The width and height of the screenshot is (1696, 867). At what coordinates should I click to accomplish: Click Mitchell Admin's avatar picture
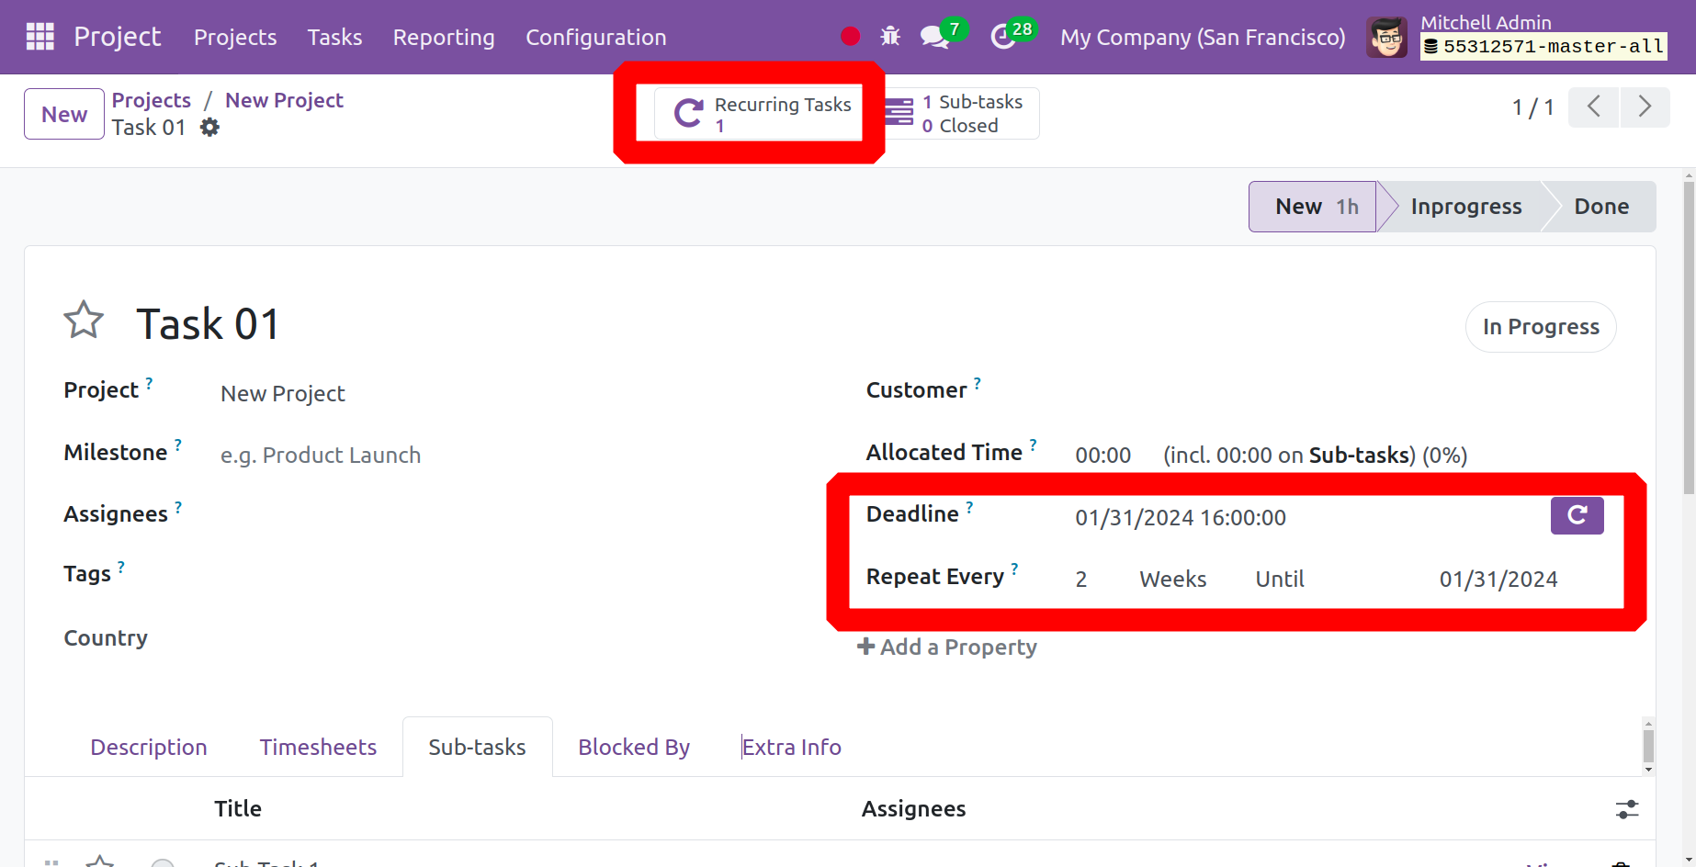1386,37
